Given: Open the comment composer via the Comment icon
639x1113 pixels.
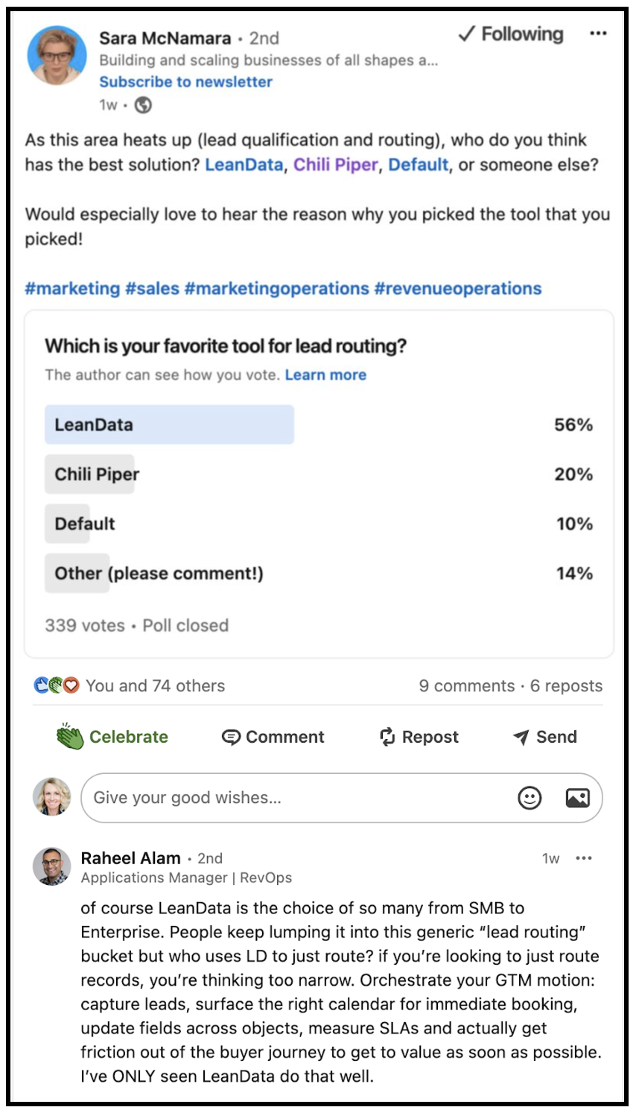Looking at the screenshot, I should (233, 737).
